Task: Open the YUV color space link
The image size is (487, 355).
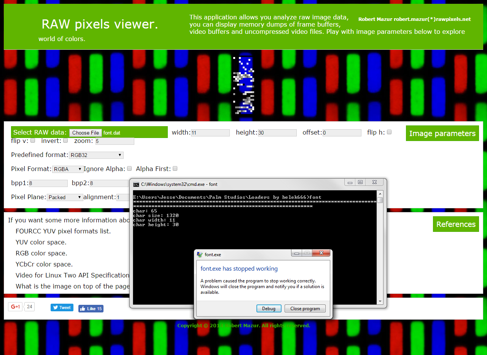Action: tap(41, 242)
